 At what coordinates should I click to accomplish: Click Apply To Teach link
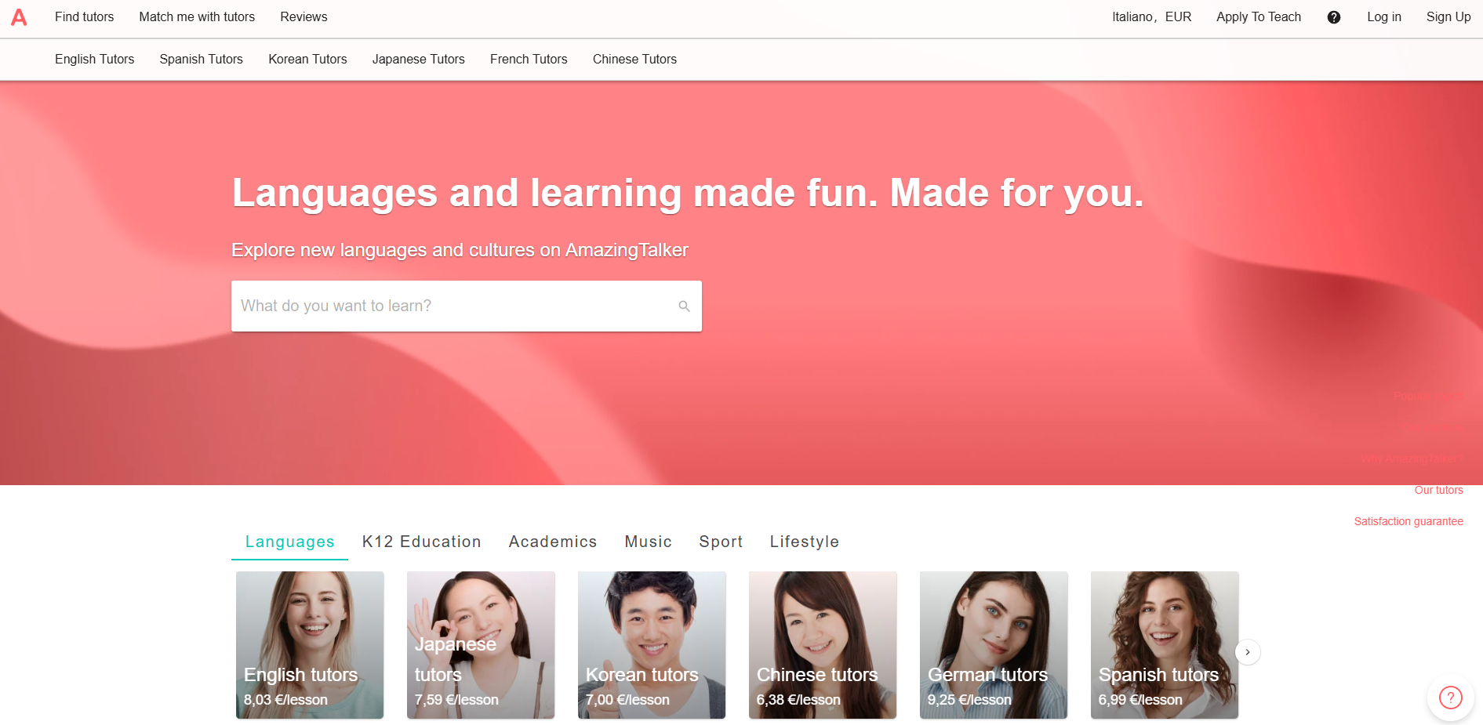(x=1258, y=17)
